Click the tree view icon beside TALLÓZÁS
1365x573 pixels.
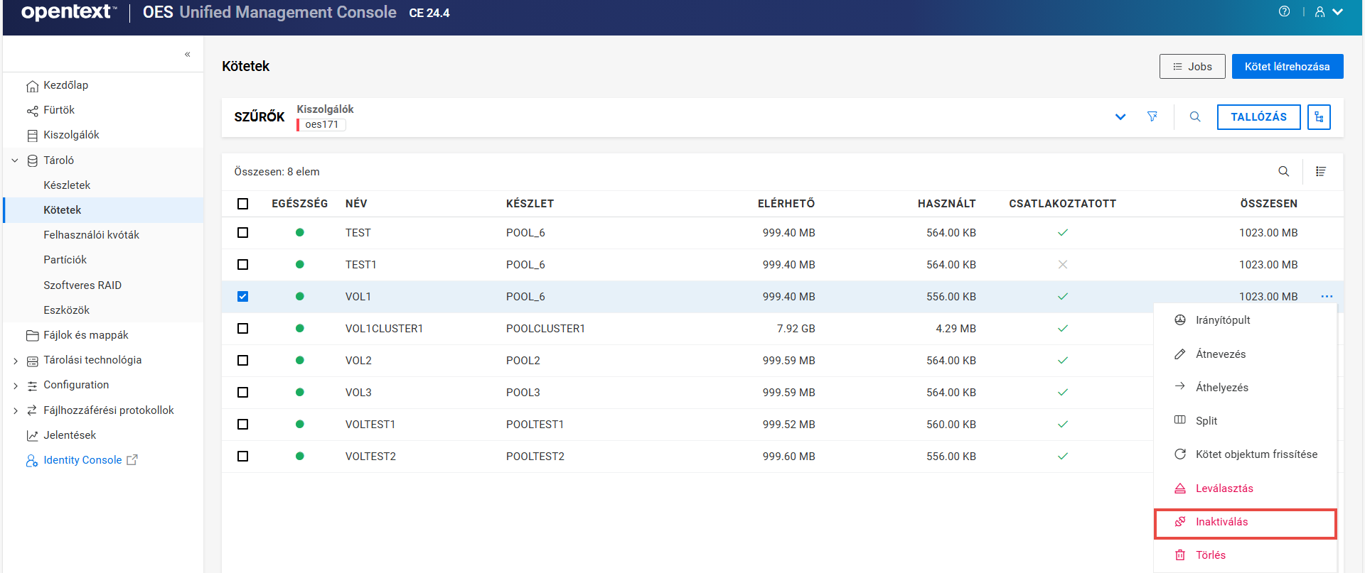[x=1319, y=117]
